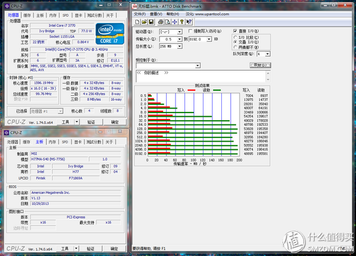The height and width of the screenshot is (256, 356).
Task: Select the 交叠 I/O radio button
Action: coord(235,42)
